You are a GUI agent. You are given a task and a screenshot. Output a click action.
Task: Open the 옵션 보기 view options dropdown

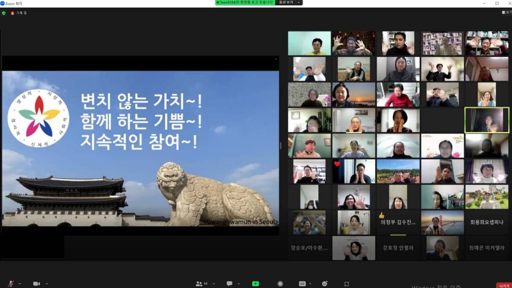(290, 3)
